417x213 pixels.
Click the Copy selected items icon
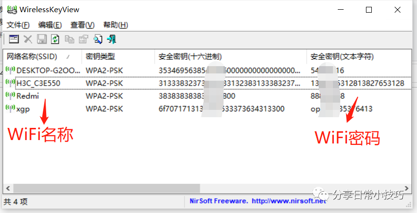(69, 39)
